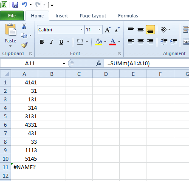Select row 5 header

6,116
